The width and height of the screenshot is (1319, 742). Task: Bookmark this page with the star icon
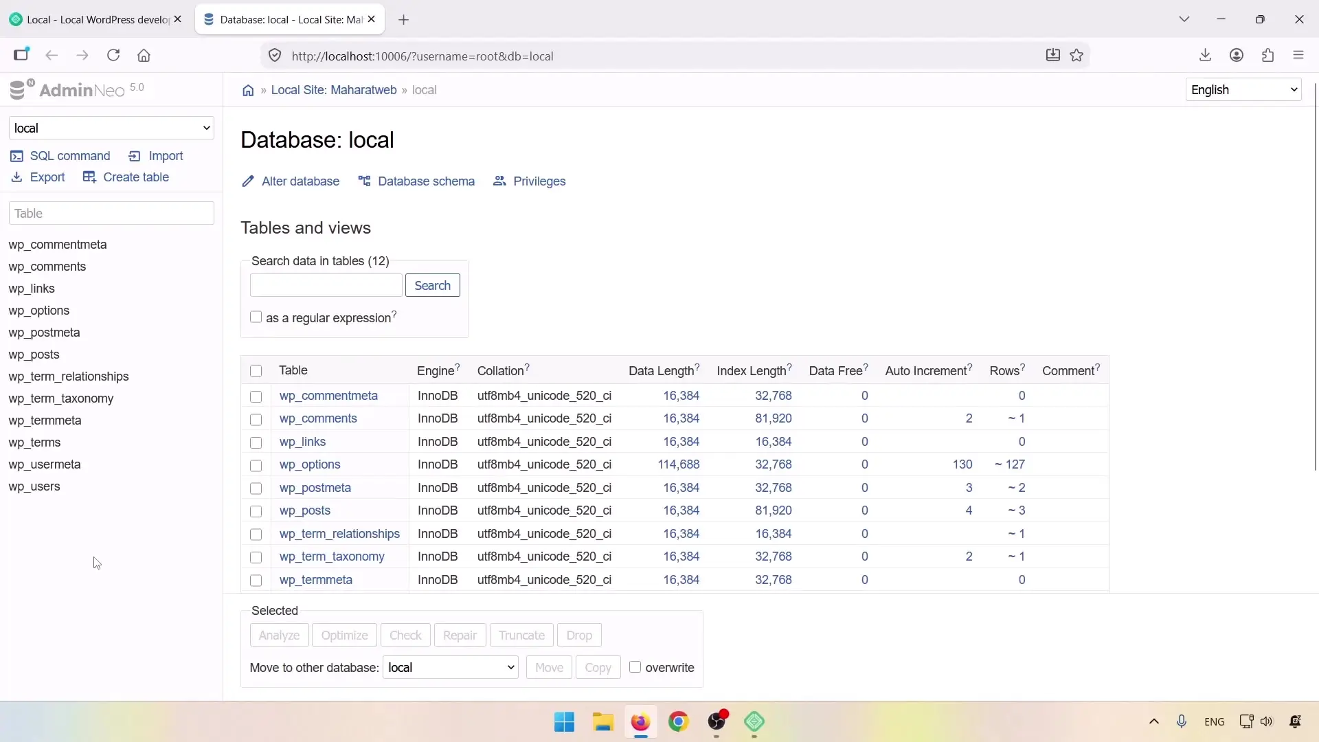click(1076, 56)
